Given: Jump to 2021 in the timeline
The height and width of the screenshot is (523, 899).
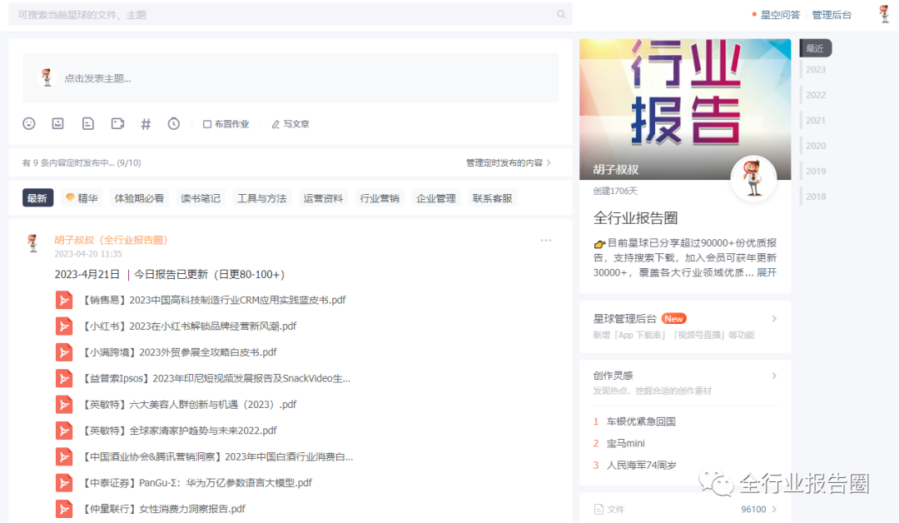Looking at the screenshot, I should click(815, 120).
